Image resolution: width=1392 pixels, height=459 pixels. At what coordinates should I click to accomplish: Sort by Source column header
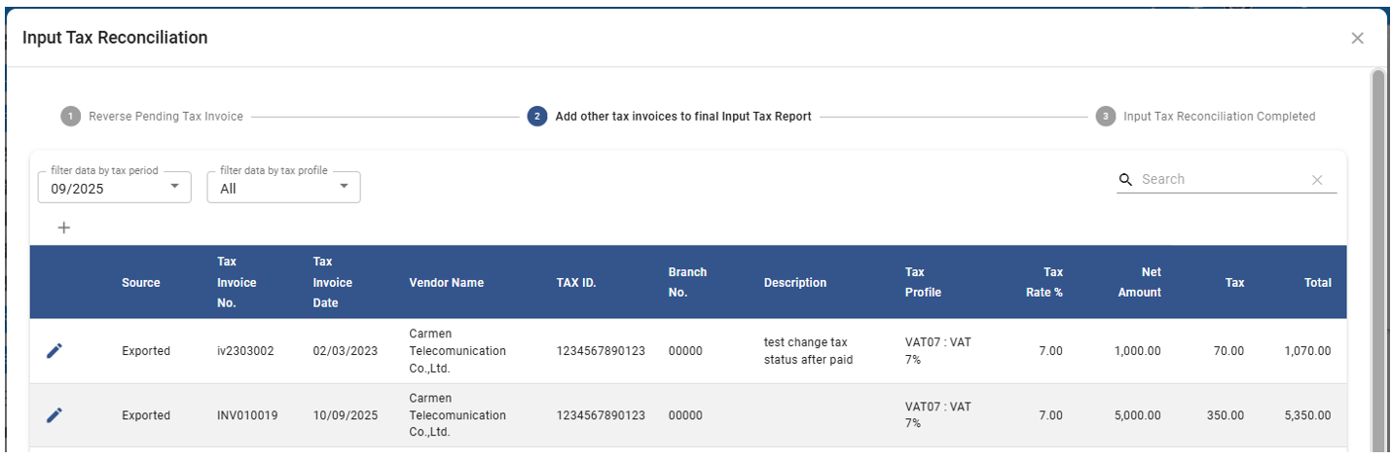(141, 283)
